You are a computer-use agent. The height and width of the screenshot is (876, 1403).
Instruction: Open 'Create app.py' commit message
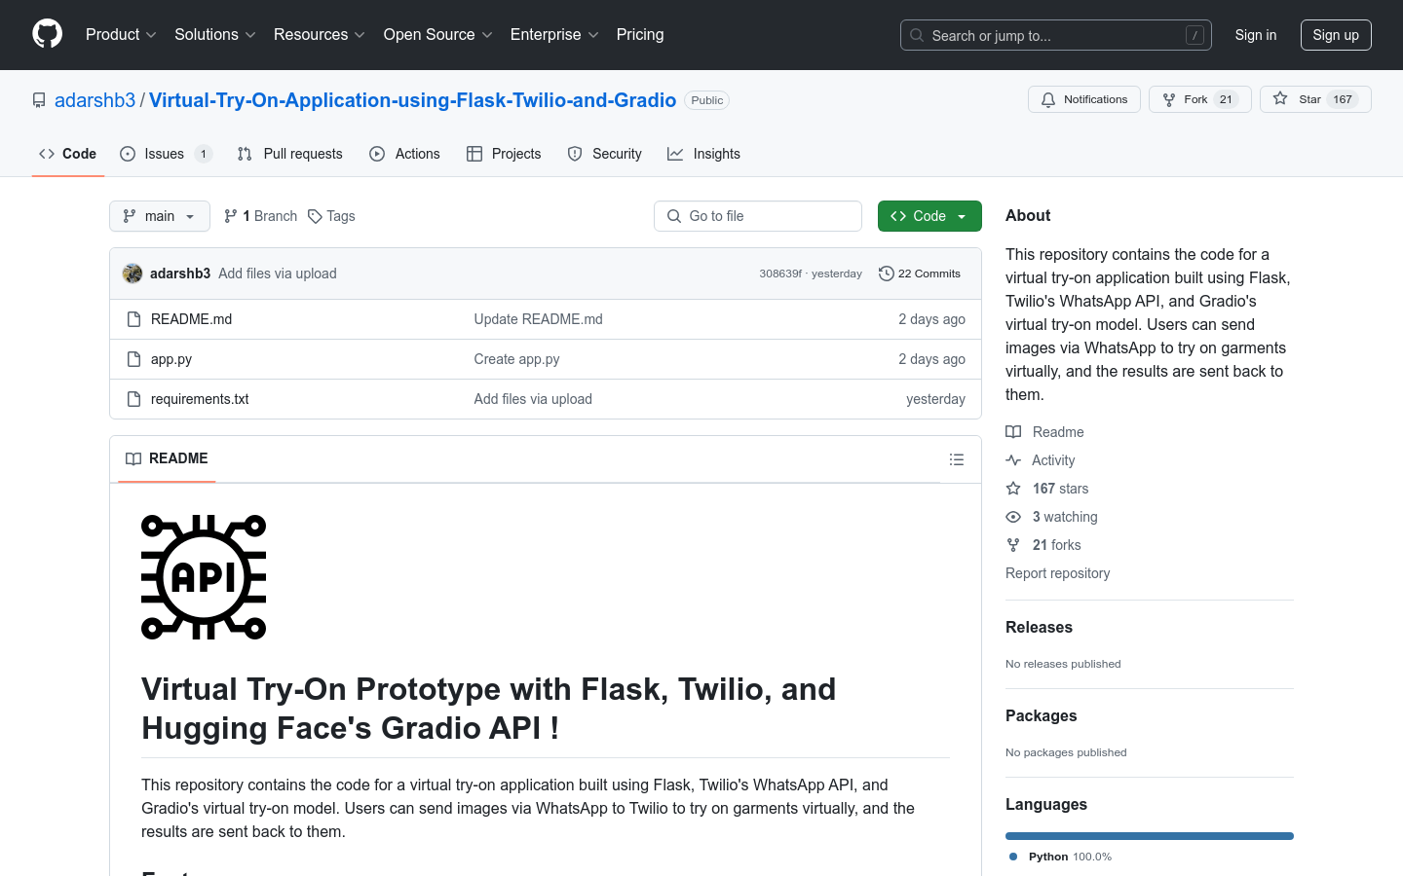[x=516, y=359]
